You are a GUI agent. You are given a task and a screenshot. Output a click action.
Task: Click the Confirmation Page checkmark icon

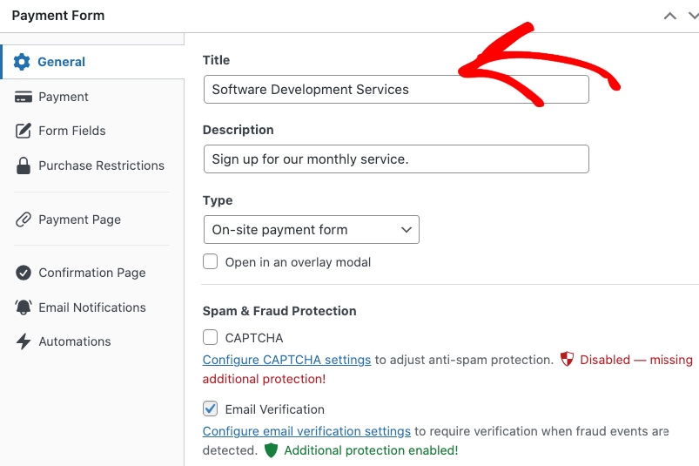coord(24,273)
